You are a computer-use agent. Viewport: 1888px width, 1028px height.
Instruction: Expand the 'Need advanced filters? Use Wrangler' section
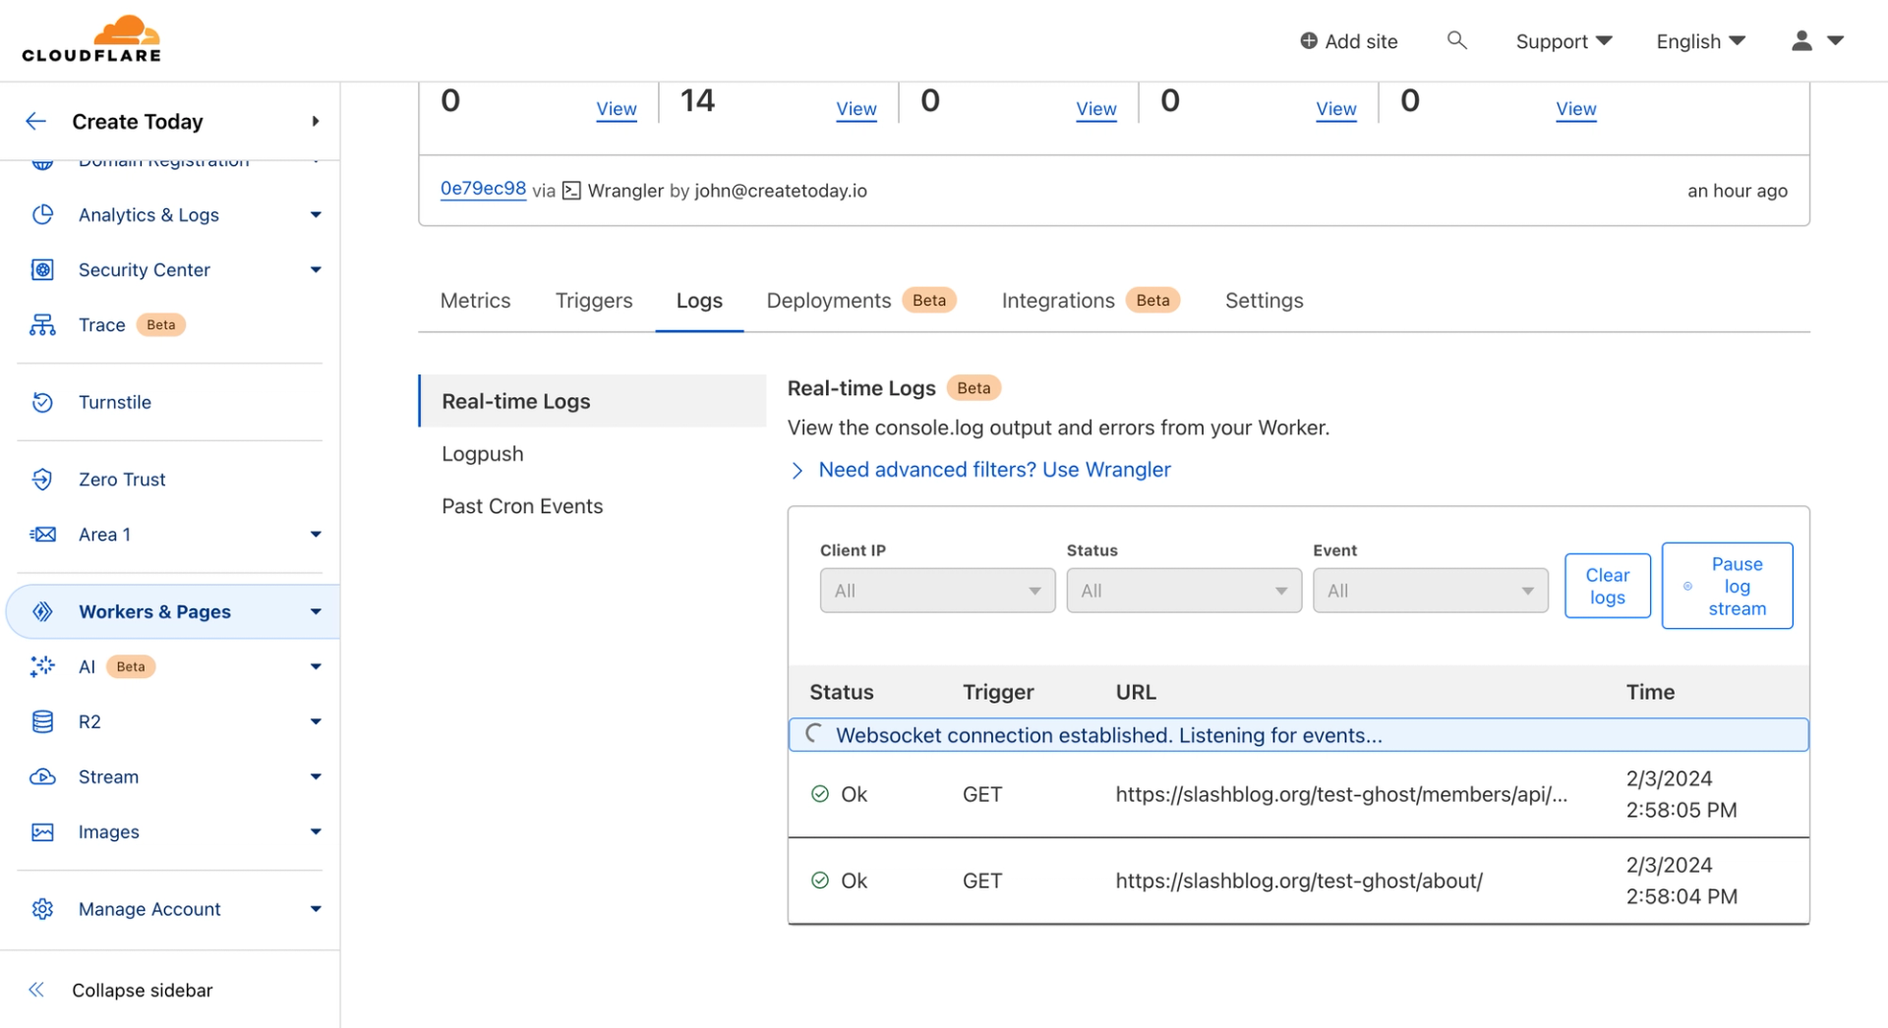pyautogui.click(x=993, y=470)
